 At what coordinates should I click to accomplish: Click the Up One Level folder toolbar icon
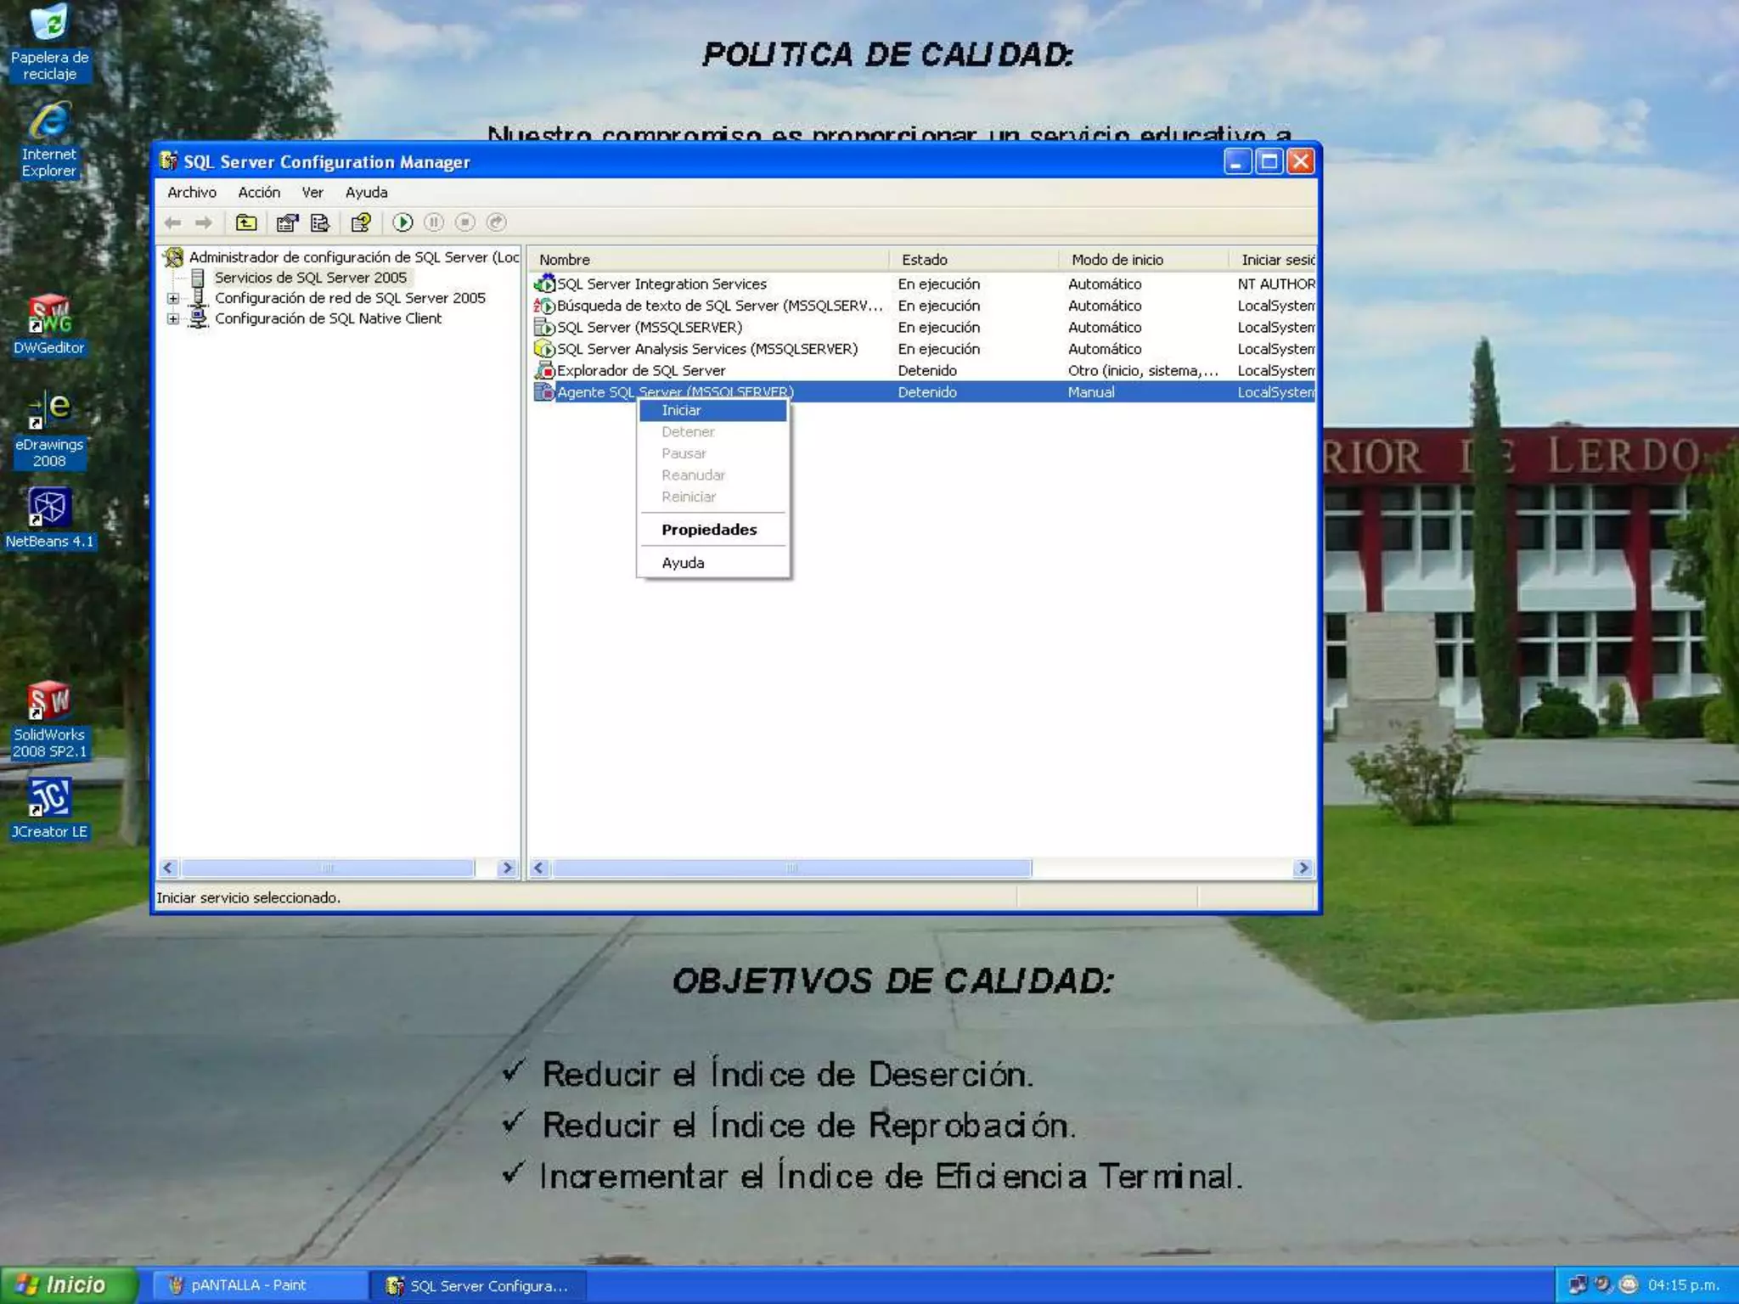(246, 222)
